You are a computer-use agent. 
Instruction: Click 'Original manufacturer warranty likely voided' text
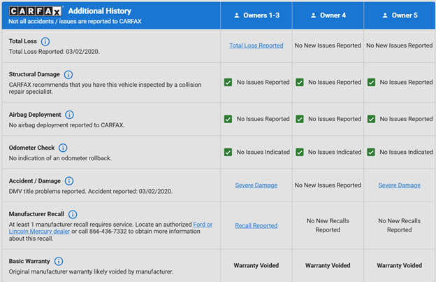click(91, 272)
